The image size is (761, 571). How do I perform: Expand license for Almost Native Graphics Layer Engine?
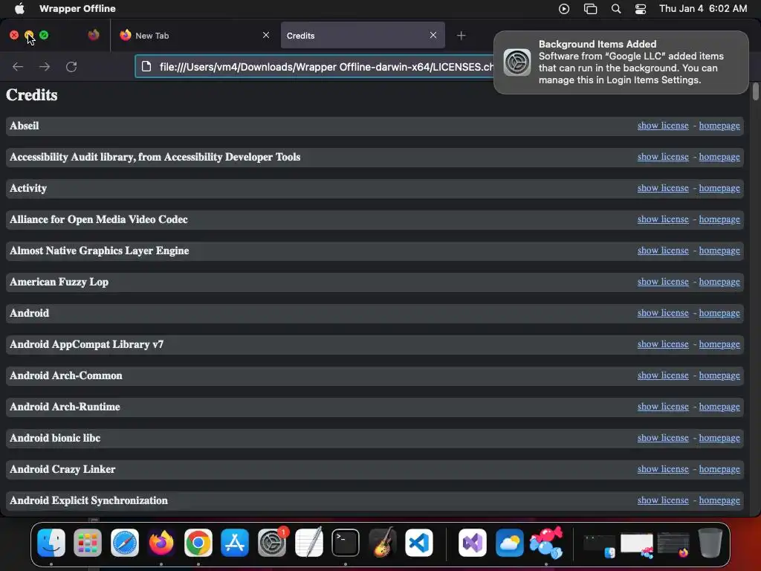(x=663, y=250)
